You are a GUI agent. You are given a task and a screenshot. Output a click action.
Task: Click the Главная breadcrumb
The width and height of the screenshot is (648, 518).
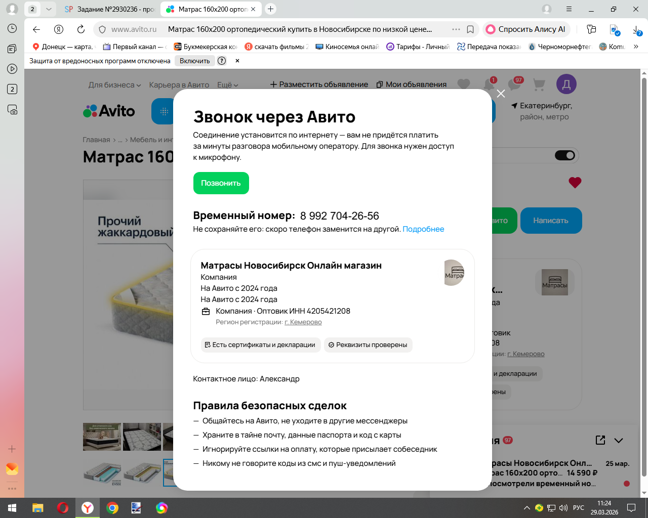pos(96,140)
